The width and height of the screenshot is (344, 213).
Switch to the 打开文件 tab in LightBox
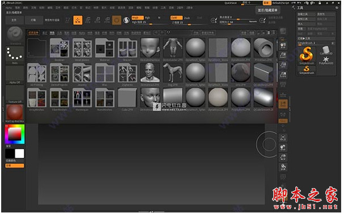33,33
